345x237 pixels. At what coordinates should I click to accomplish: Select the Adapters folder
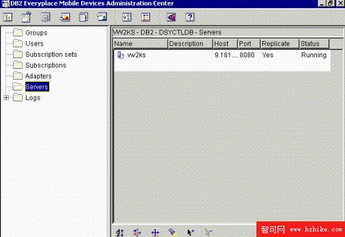point(38,76)
